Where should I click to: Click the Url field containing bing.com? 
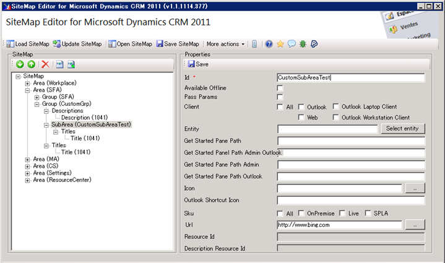[339, 225]
